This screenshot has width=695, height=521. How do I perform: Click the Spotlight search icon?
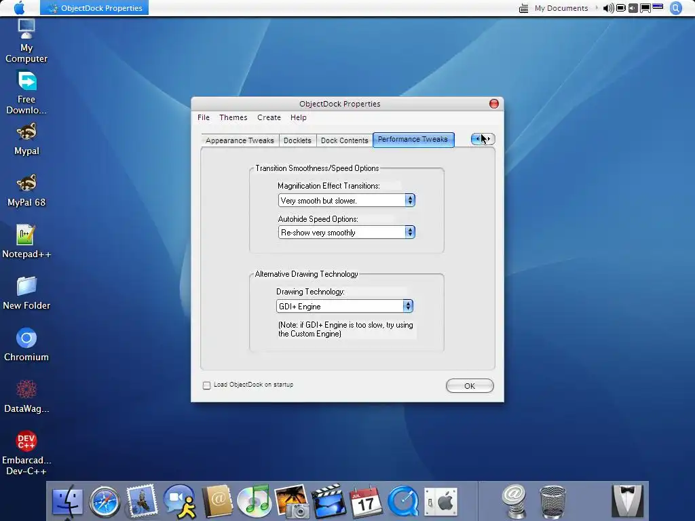click(x=676, y=8)
